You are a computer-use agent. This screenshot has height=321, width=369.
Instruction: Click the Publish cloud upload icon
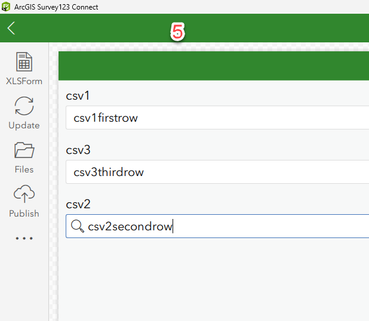(x=24, y=195)
